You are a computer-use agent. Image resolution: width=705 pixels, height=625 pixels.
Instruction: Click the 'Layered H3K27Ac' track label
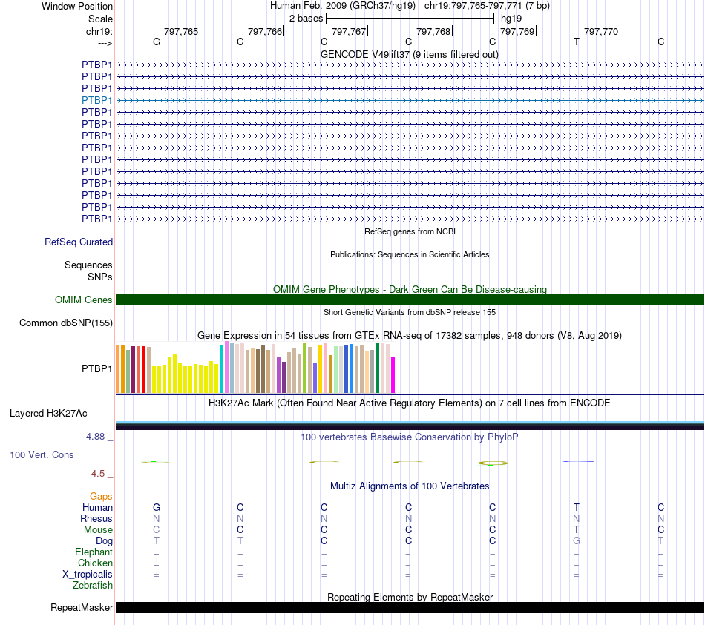pos(48,414)
